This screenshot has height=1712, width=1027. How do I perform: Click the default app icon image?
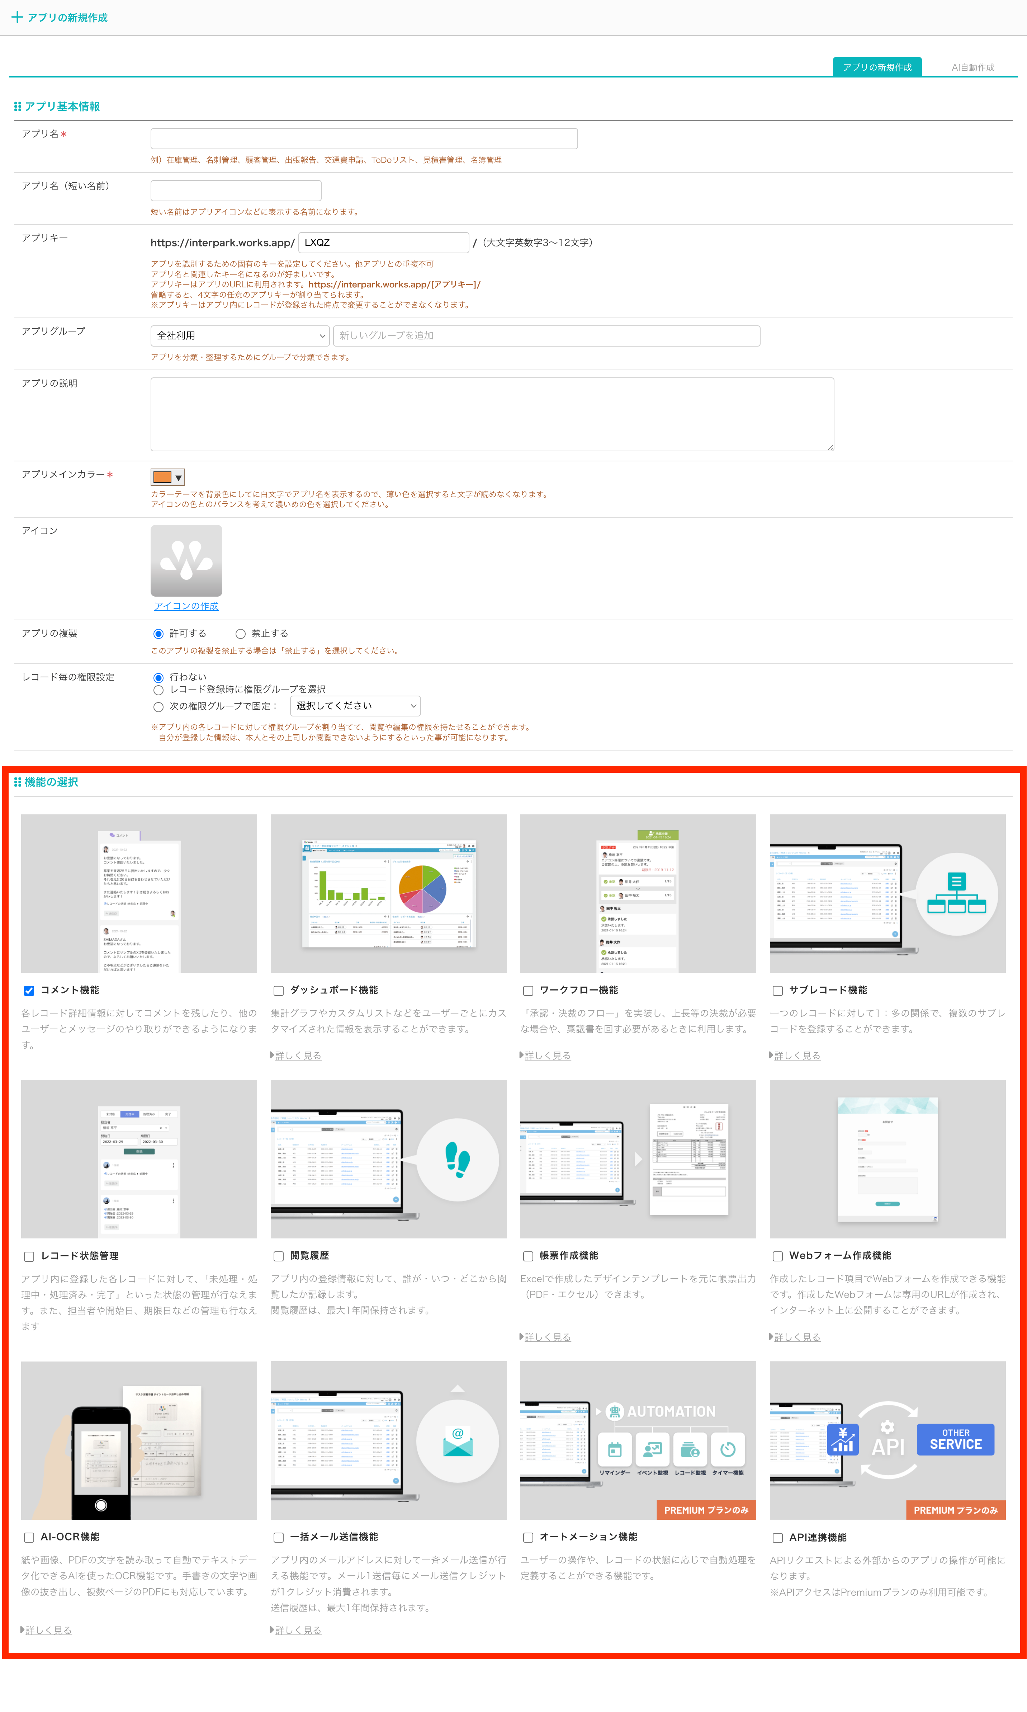(x=186, y=560)
